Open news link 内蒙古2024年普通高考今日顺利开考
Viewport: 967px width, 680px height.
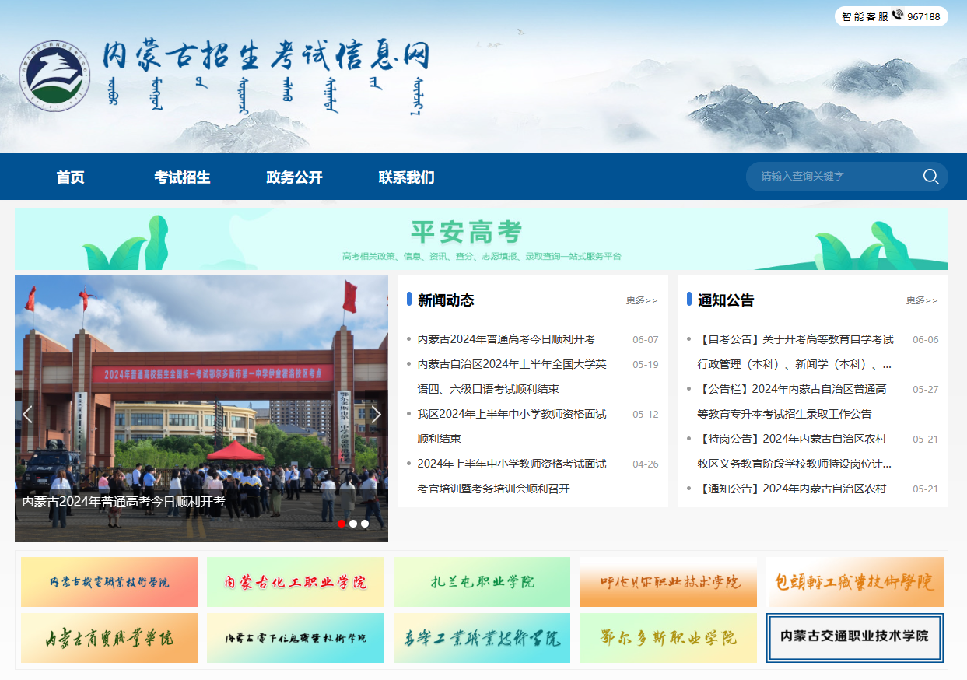click(506, 339)
